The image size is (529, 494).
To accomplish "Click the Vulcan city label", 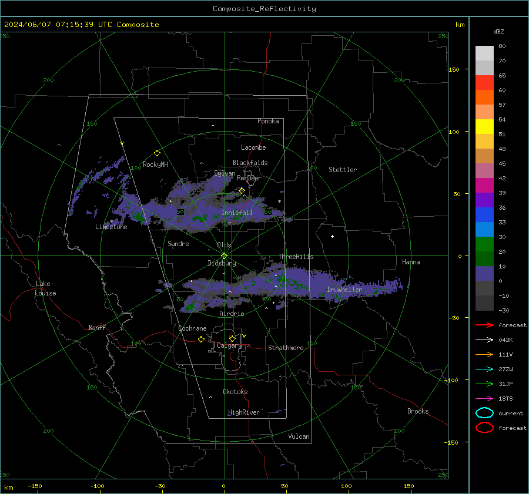I will [x=299, y=436].
